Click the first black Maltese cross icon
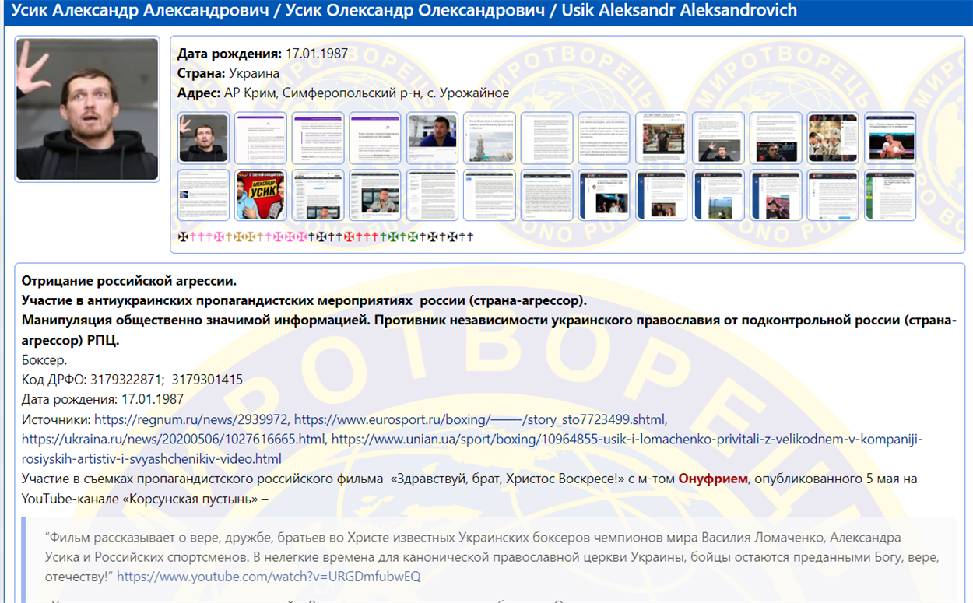 pos(184,237)
